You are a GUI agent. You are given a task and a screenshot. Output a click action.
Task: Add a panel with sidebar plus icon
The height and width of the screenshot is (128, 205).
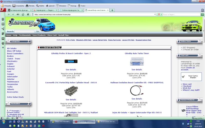click(x=3, y=48)
